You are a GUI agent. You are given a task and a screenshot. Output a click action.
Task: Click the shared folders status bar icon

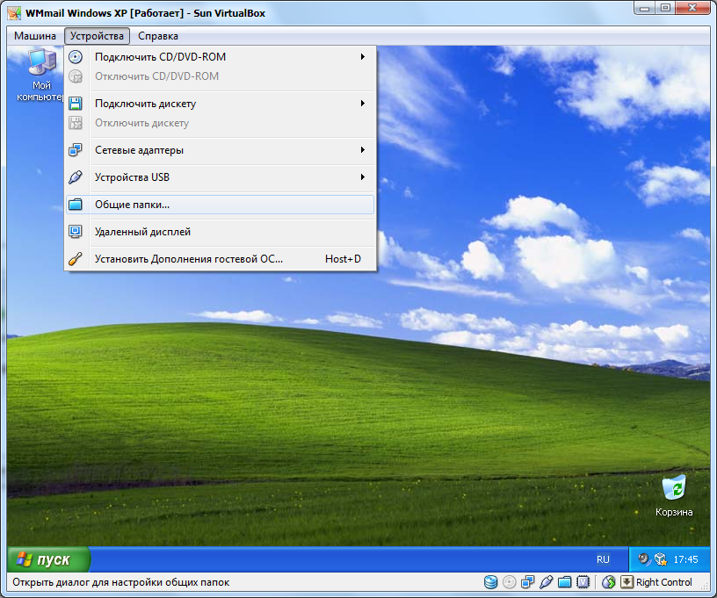tap(565, 582)
